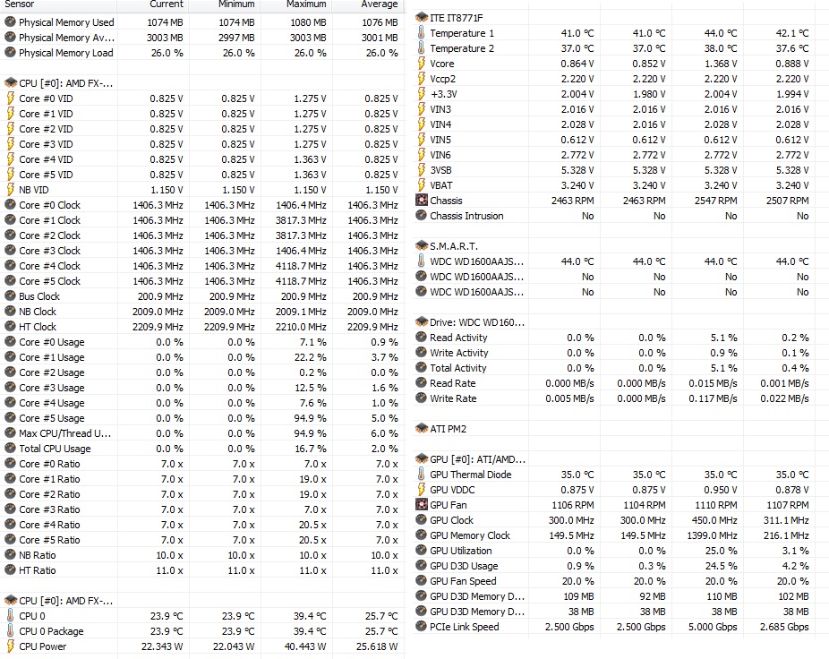
Task: Click the PCIe Link Speed icon
Action: (x=422, y=627)
